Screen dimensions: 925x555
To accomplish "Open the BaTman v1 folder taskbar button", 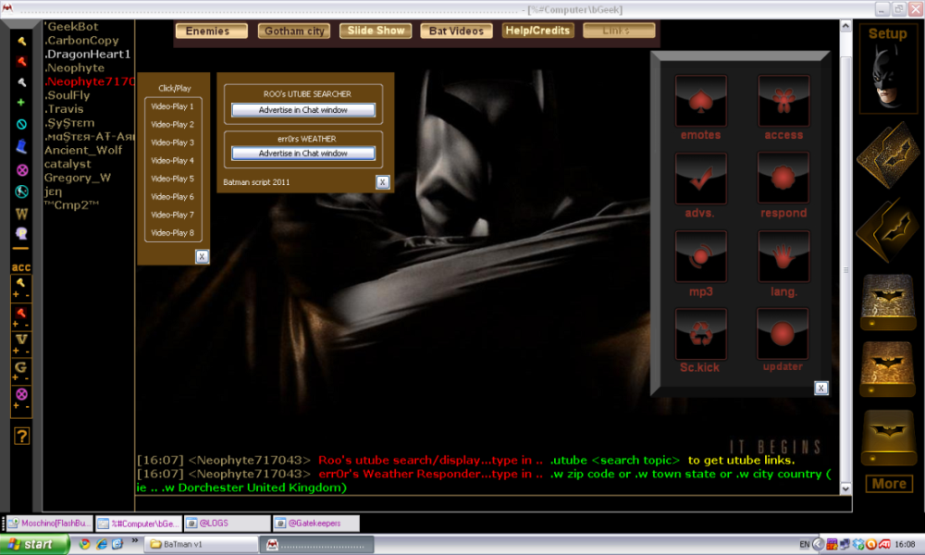I will [x=201, y=544].
